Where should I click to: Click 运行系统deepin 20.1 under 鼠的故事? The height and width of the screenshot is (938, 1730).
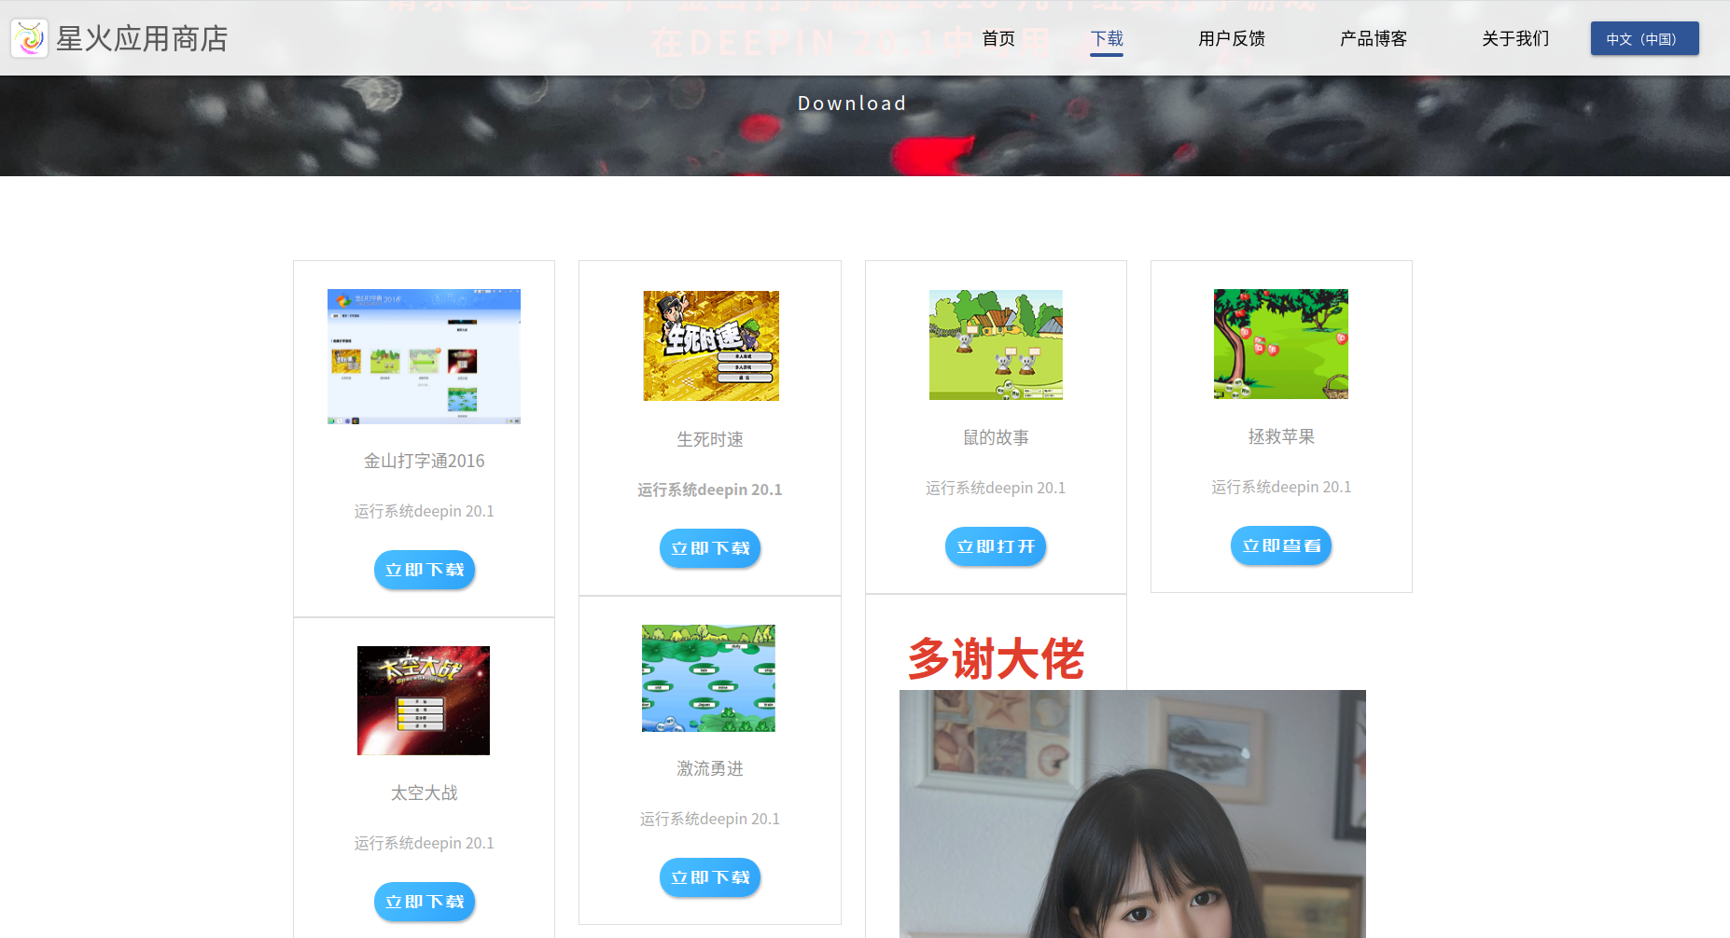click(996, 488)
